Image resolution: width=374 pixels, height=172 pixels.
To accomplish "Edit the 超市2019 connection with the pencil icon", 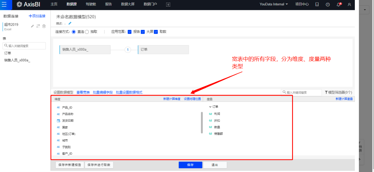I will tap(33, 26).
